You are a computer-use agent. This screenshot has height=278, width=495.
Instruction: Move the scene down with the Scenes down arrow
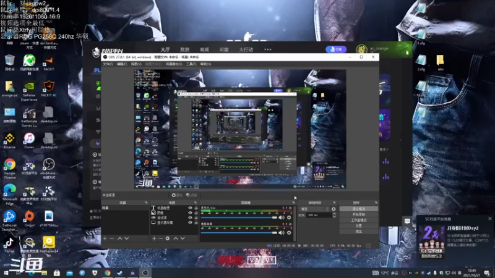(x=127, y=238)
